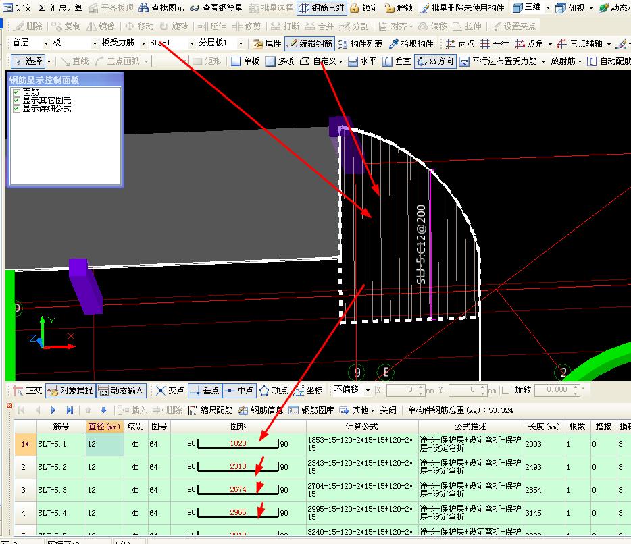Open the 板受力筋 type dropdown
631x544 pixels.
pyautogui.click(x=143, y=43)
